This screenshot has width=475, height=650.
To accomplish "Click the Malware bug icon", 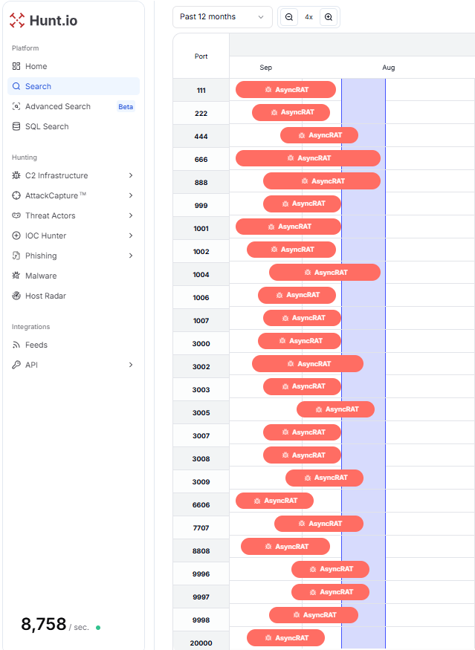I will tap(16, 276).
